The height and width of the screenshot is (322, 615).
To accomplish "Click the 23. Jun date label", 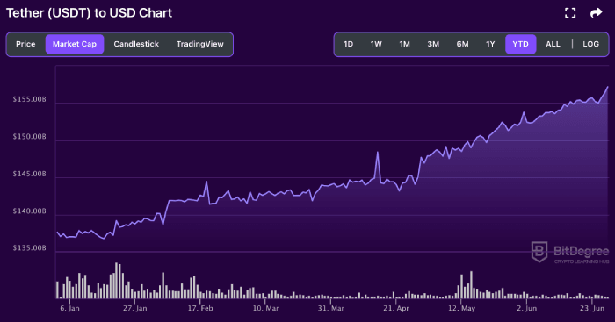I will pyautogui.click(x=592, y=308).
